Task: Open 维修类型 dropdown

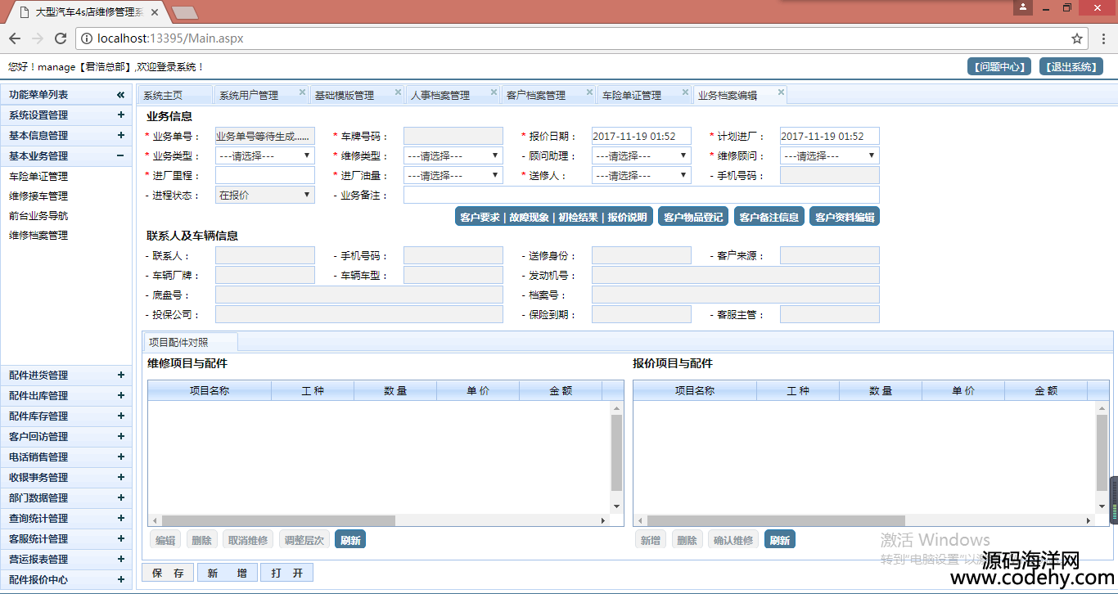Action: (453, 155)
